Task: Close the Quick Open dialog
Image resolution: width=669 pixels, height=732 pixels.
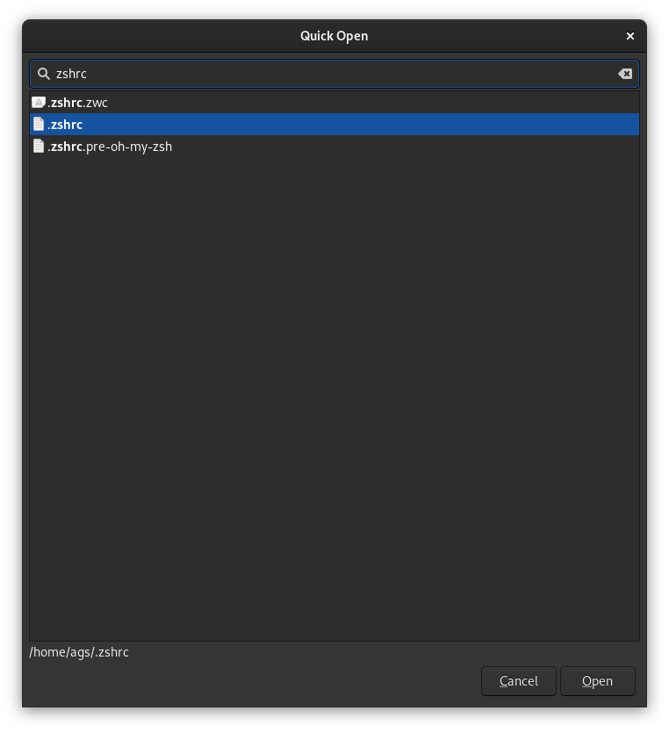Action: [x=630, y=36]
